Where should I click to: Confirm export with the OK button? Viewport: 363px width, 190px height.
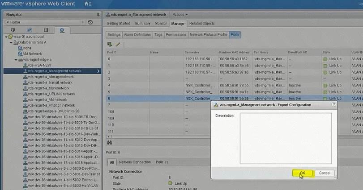point(302,173)
